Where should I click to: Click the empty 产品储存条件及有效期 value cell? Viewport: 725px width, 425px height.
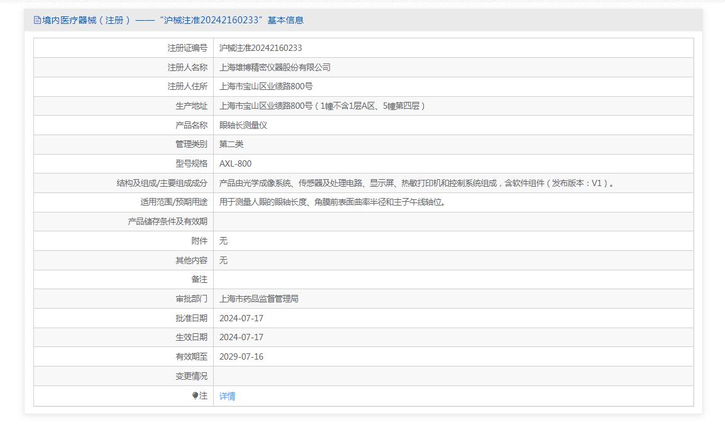coord(453,221)
